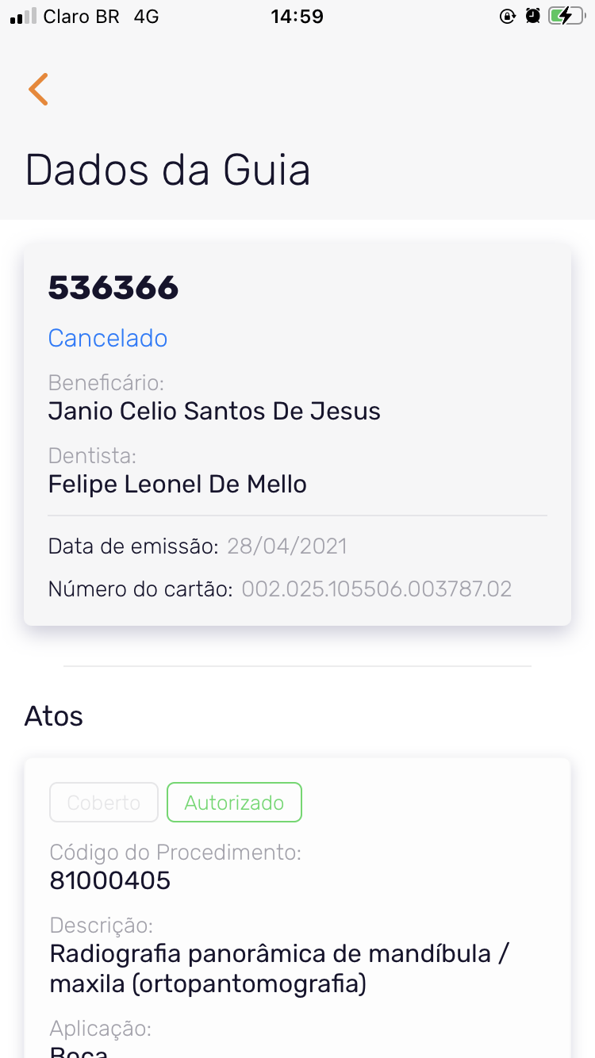Tap the cellular signal bars icon
The width and height of the screenshot is (595, 1058).
tap(23, 17)
